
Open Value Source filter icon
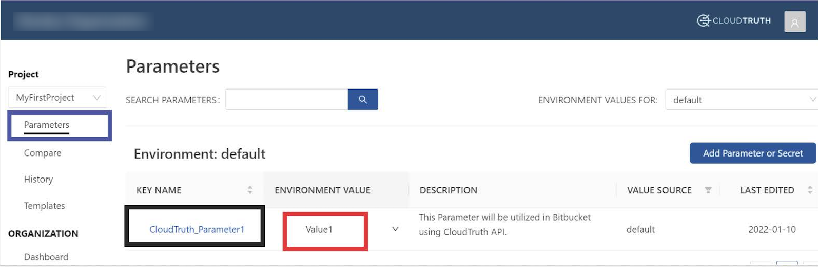point(708,190)
